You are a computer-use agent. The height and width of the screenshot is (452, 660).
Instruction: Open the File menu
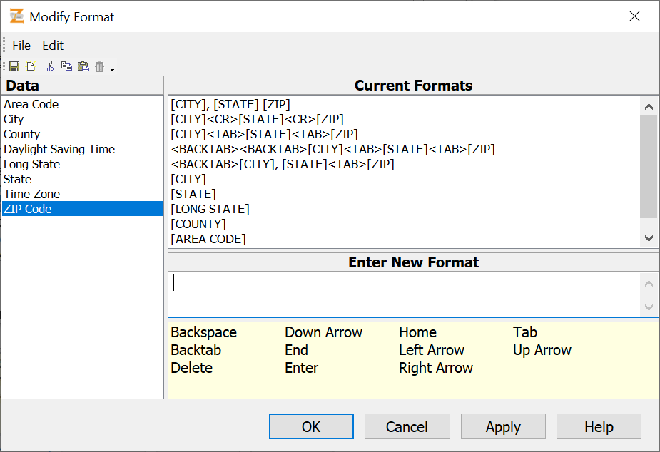point(21,45)
